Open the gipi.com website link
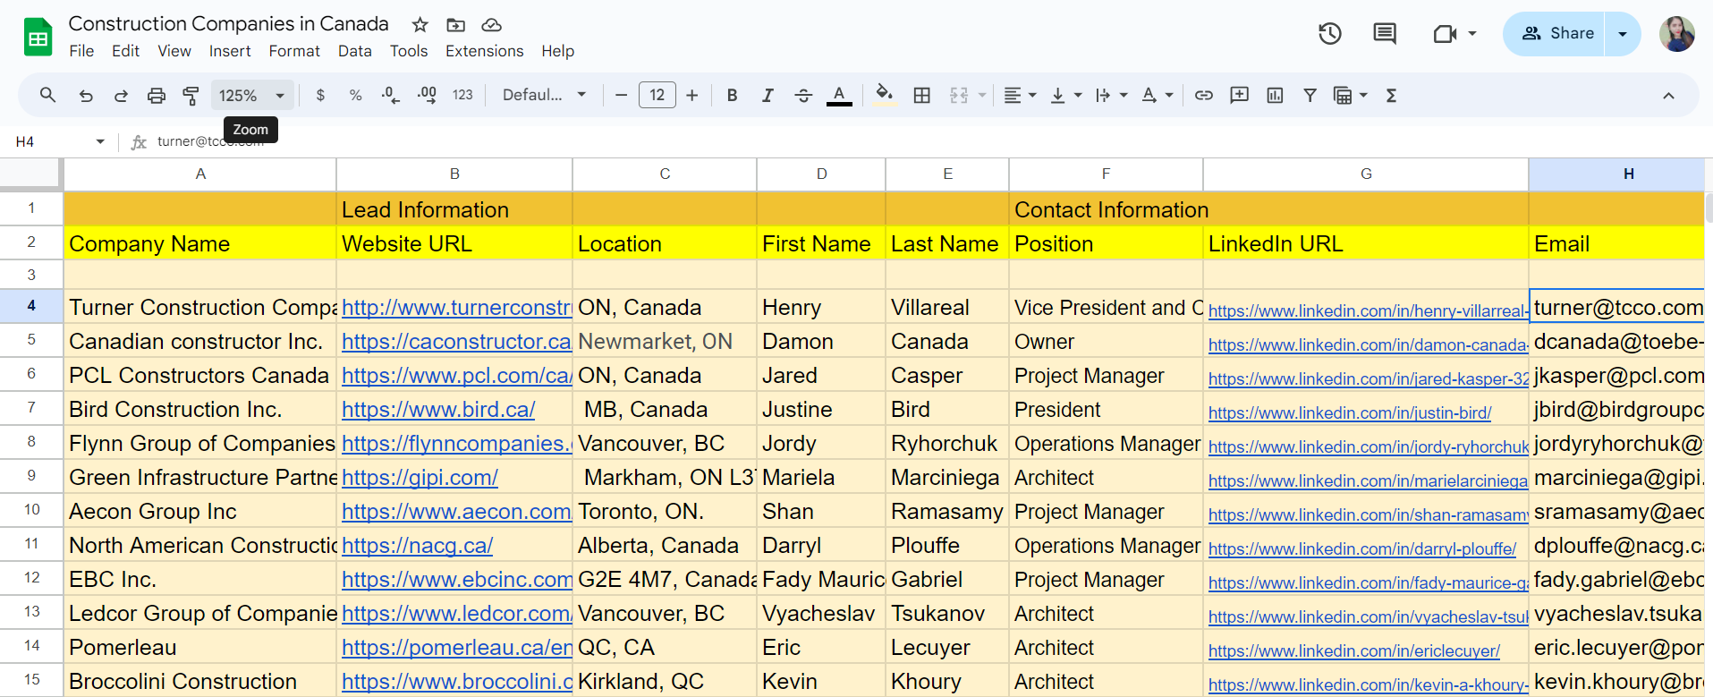The image size is (1713, 697). [420, 478]
